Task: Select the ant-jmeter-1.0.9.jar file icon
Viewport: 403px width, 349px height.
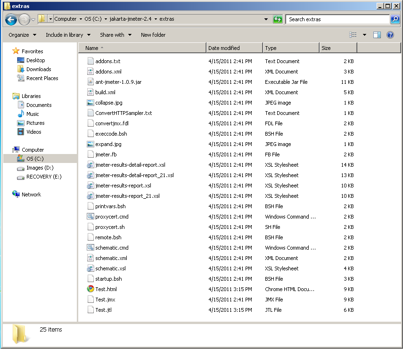Action: [x=90, y=82]
